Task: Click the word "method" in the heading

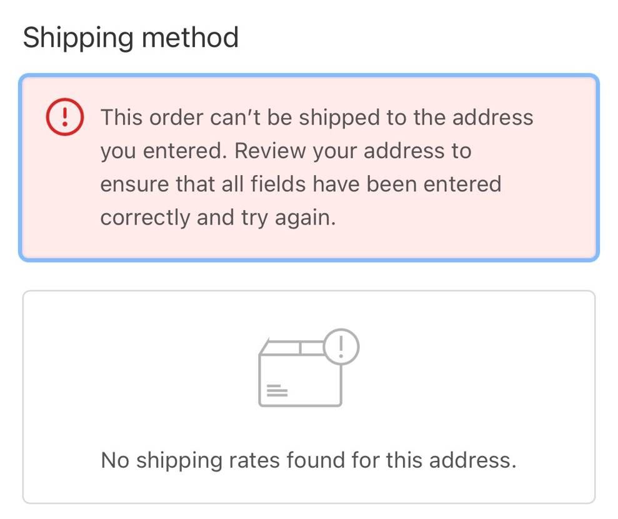Action: [x=190, y=38]
